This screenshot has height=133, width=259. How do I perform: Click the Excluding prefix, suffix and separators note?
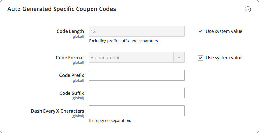pos(124,41)
